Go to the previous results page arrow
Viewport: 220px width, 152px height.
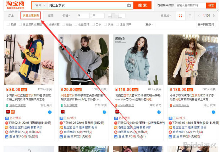click(x=199, y=15)
